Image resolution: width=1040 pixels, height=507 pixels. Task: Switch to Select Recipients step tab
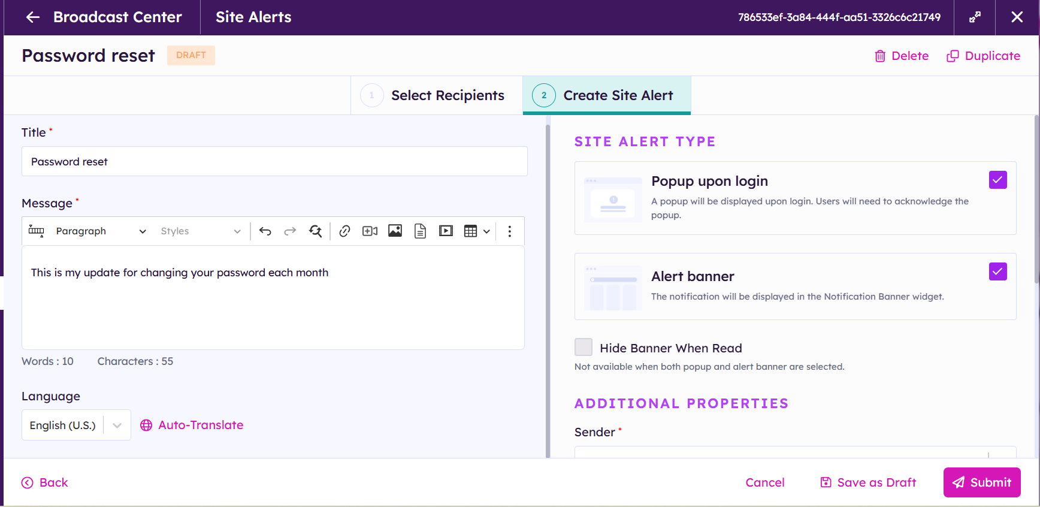coord(436,95)
